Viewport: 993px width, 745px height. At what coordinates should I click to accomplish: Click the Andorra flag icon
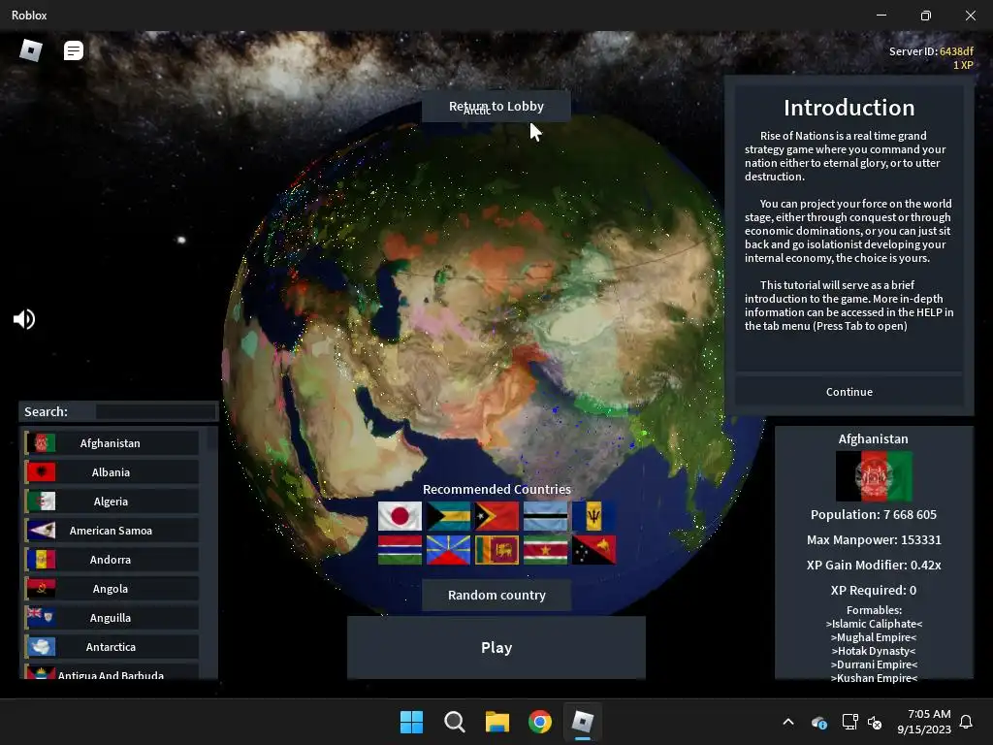click(41, 560)
